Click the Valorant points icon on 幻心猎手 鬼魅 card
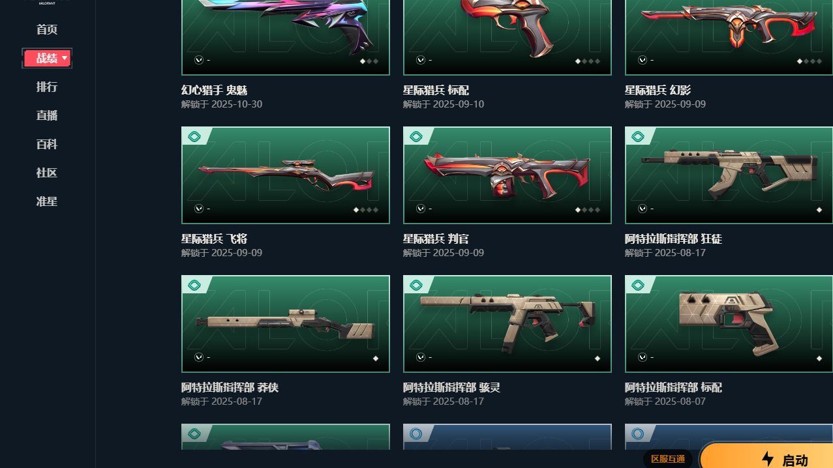833x468 pixels. (x=199, y=60)
